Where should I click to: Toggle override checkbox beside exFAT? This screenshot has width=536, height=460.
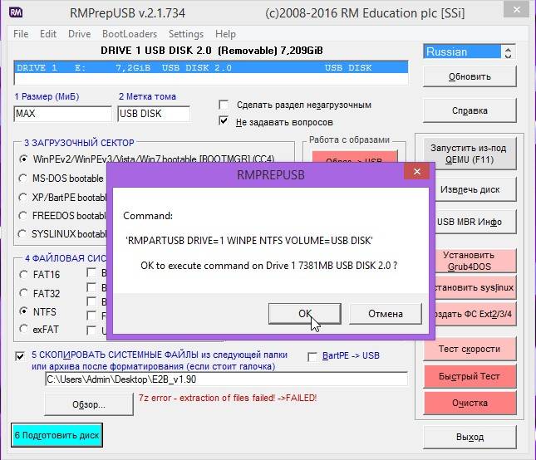pyautogui.click(x=91, y=330)
